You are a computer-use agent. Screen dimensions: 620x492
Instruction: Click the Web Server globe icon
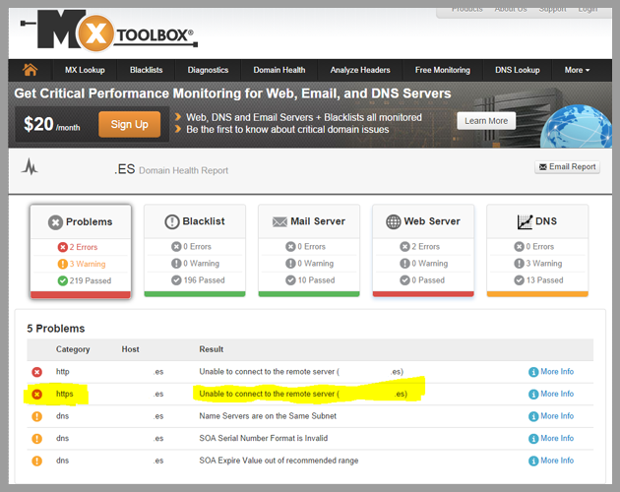tap(393, 221)
